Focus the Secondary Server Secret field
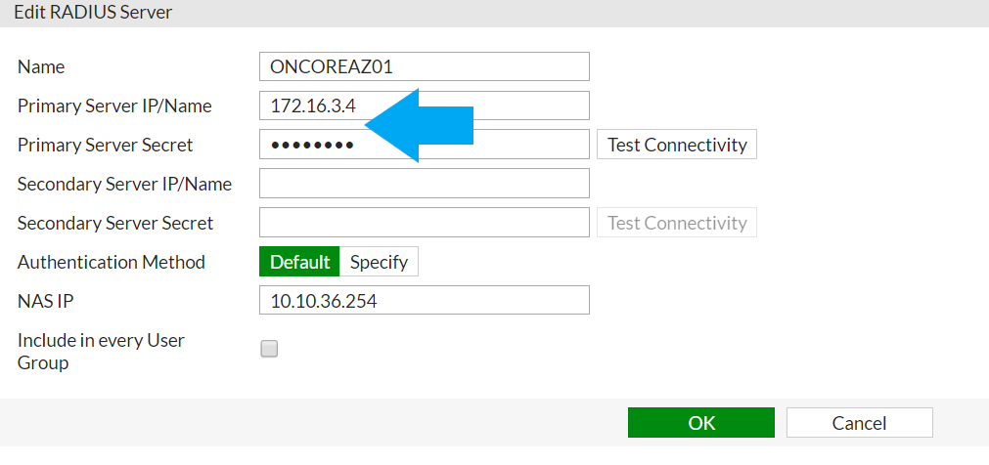 424,223
